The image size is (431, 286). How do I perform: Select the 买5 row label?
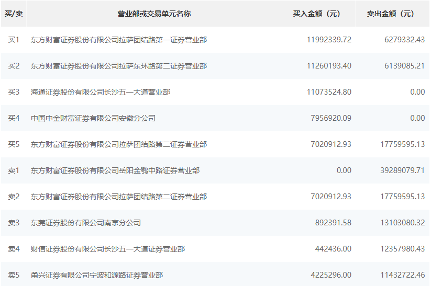14,144
